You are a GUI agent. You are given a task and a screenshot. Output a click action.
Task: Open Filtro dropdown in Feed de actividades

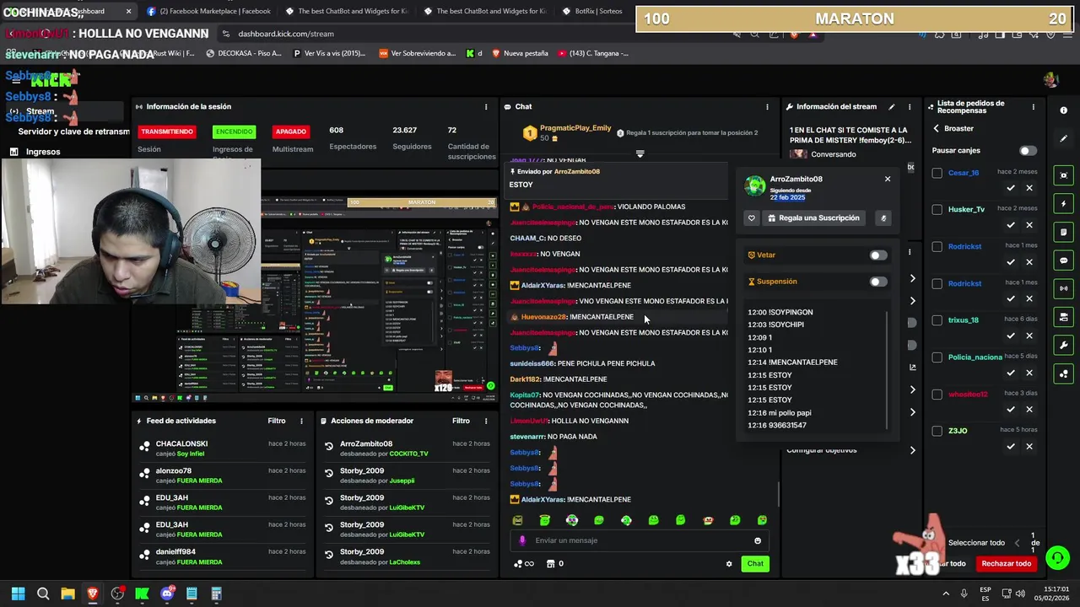click(x=277, y=421)
